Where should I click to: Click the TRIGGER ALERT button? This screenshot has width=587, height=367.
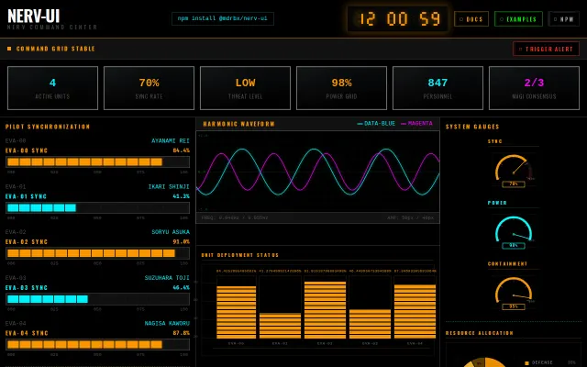546,49
